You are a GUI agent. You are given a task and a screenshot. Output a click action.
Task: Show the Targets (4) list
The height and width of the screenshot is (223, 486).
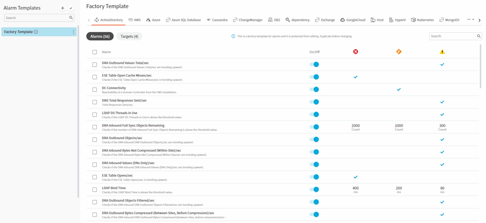click(x=129, y=36)
